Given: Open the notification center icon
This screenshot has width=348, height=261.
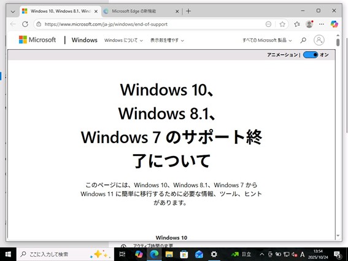Looking at the screenshot, I should click(x=338, y=254).
